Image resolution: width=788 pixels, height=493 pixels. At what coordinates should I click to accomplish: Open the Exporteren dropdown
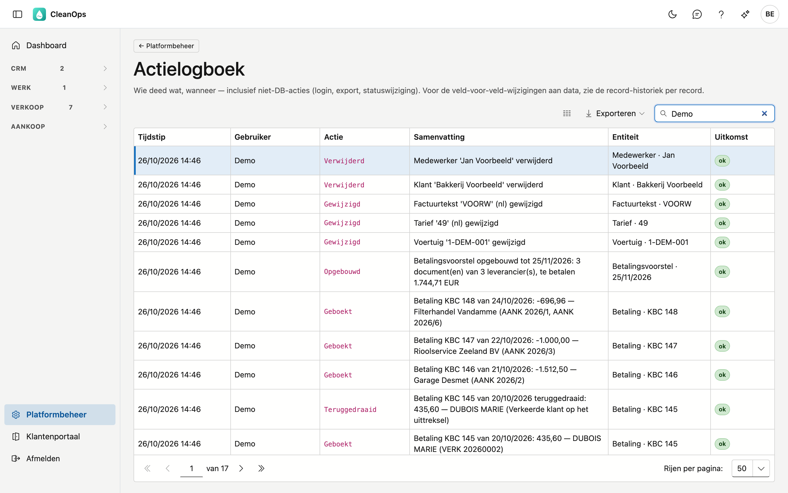615,113
